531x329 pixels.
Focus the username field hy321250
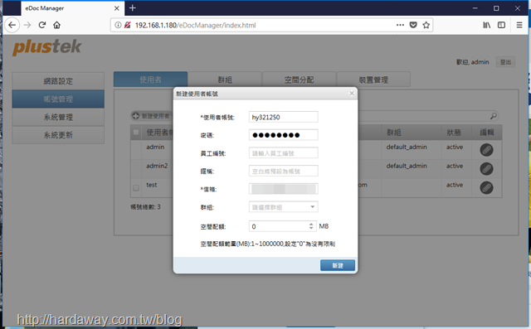pos(283,117)
